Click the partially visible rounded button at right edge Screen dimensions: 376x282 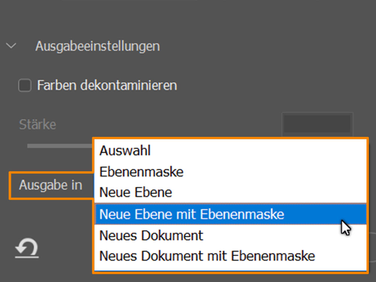372,247
